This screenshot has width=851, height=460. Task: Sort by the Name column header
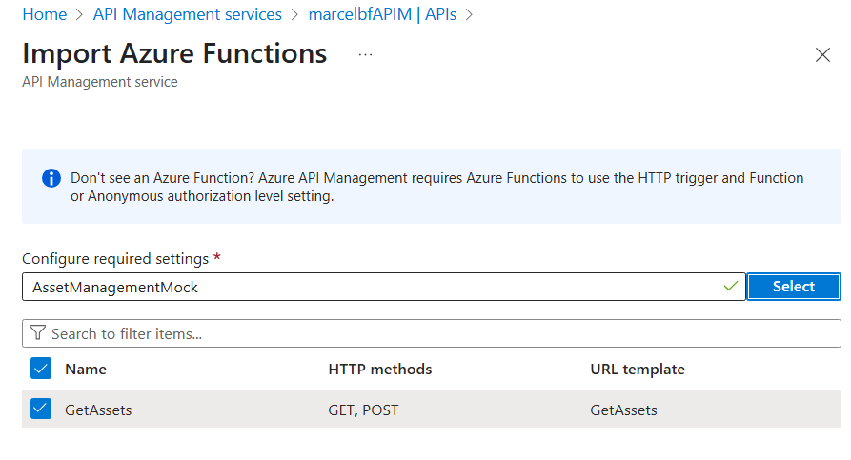[86, 369]
